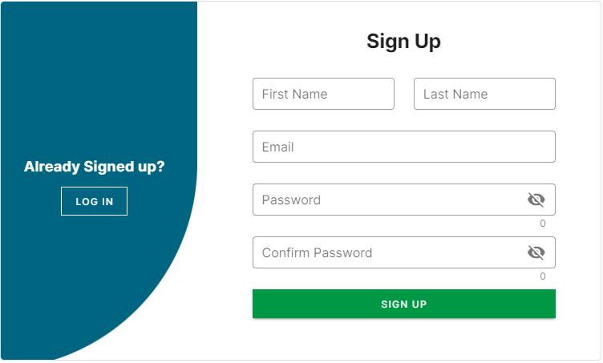The width and height of the screenshot is (603, 363).
Task: Place cursor on the "Email" placeholder text
Action: click(x=277, y=147)
